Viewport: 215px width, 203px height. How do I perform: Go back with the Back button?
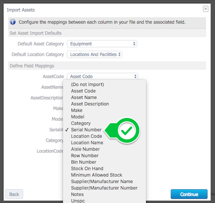[14, 194]
